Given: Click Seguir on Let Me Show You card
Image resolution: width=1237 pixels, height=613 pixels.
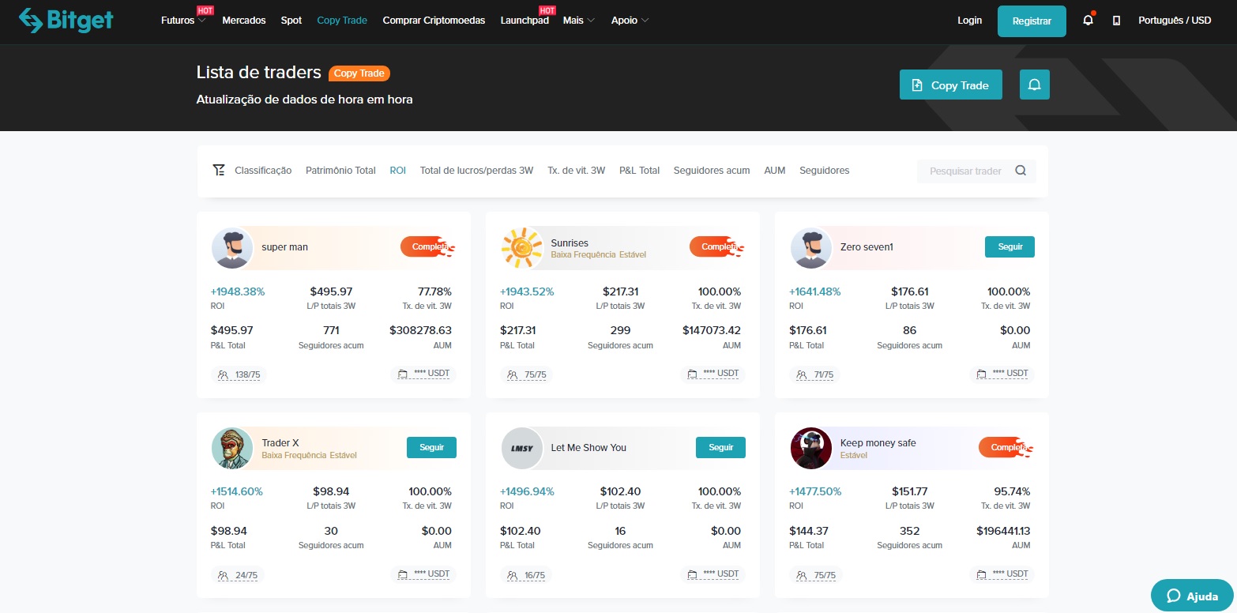Looking at the screenshot, I should coord(720,447).
